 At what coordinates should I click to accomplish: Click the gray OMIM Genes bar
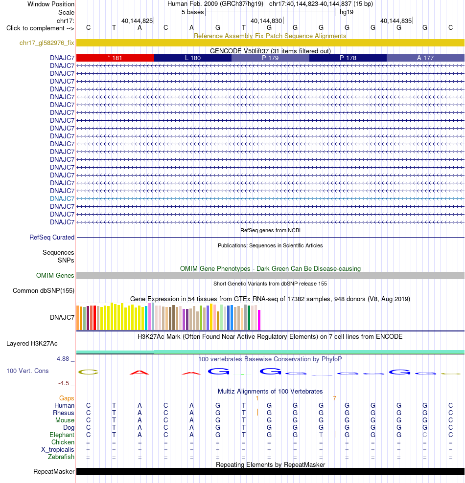[x=270, y=275]
